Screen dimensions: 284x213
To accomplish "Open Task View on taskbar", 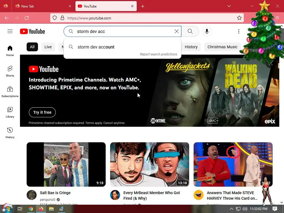I will (x=20, y=209).
